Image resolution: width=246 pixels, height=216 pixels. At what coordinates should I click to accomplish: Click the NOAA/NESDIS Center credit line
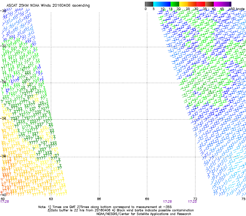tap(144, 214)
